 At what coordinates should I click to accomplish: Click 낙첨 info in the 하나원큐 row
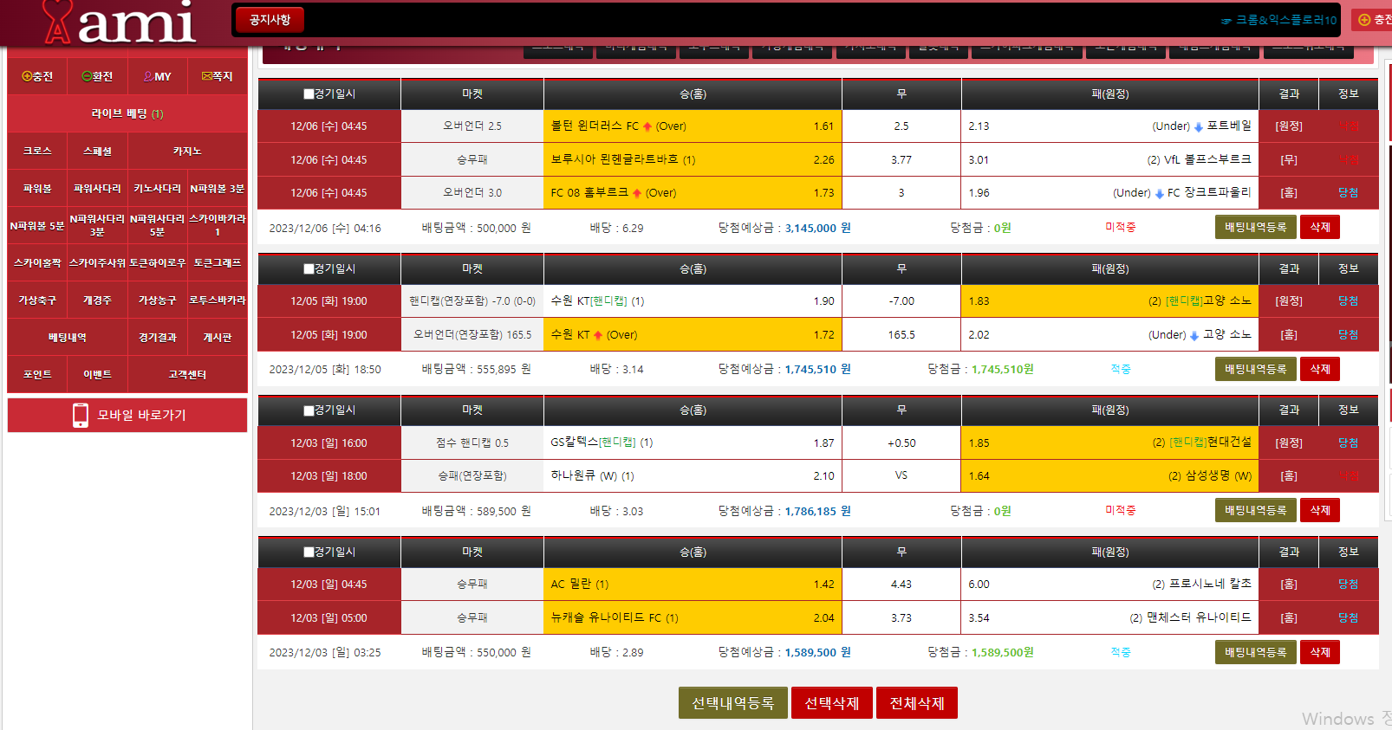(1348, 476)
